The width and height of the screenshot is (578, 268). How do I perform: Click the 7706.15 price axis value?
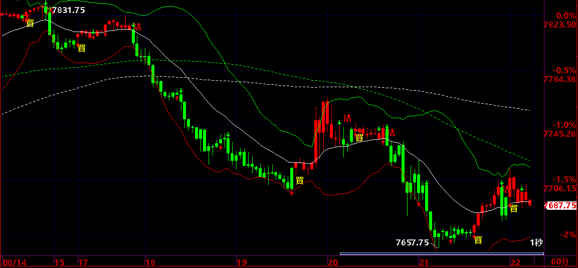(560, 188)
